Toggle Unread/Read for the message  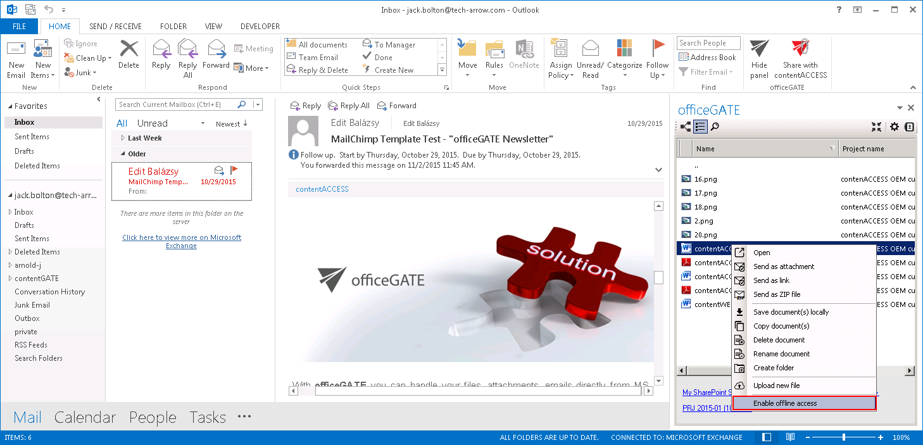(590, 59)
